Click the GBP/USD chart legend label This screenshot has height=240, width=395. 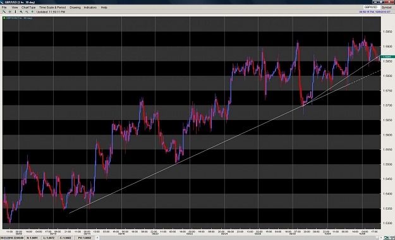19,18
